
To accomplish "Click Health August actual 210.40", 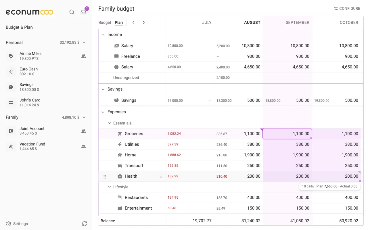I will [x=222, y=177].
